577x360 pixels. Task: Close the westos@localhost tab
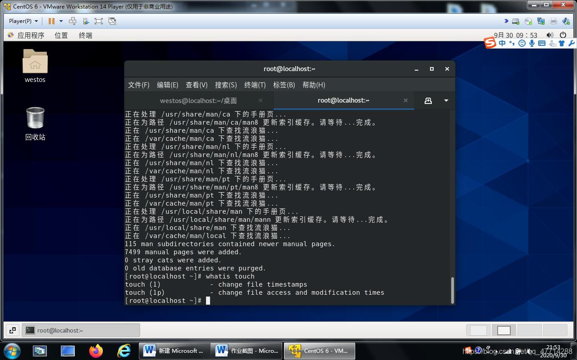(261, 100)
